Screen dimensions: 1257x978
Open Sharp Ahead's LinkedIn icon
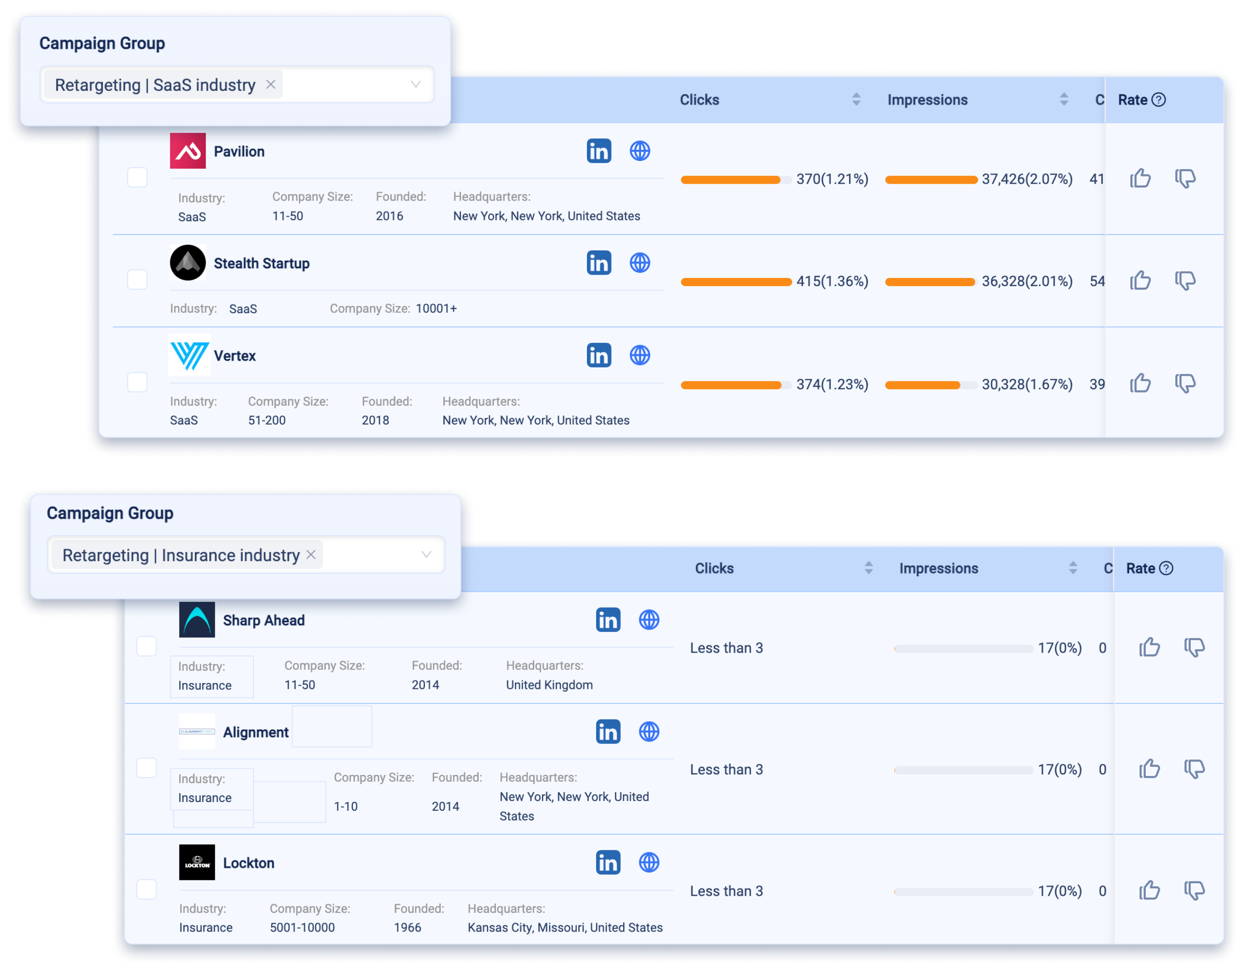click(608, 620)
